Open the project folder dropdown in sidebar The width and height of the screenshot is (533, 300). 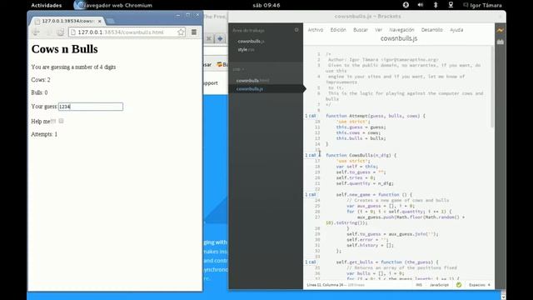[238, 69]
